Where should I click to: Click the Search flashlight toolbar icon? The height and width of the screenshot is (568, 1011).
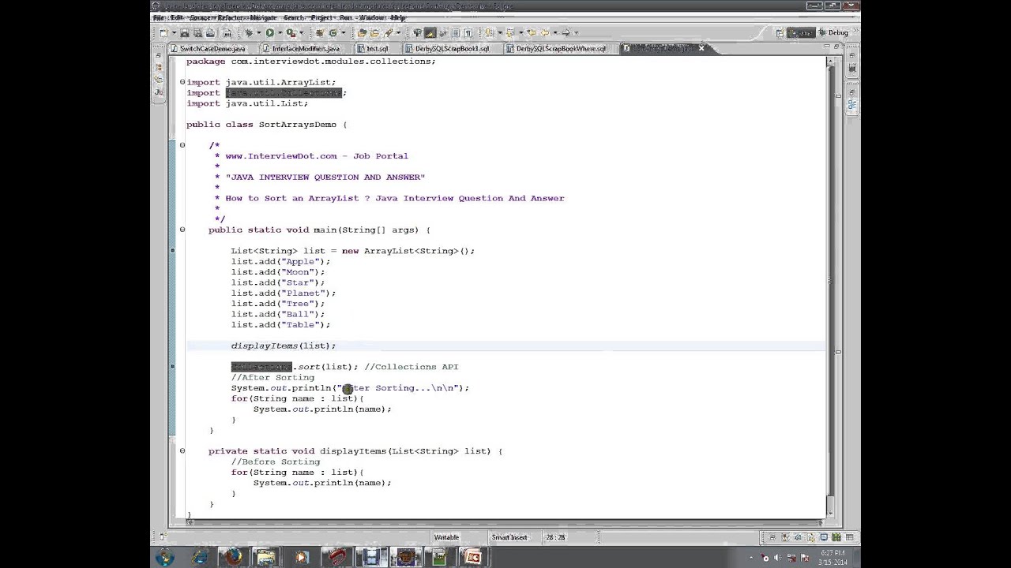388,32
